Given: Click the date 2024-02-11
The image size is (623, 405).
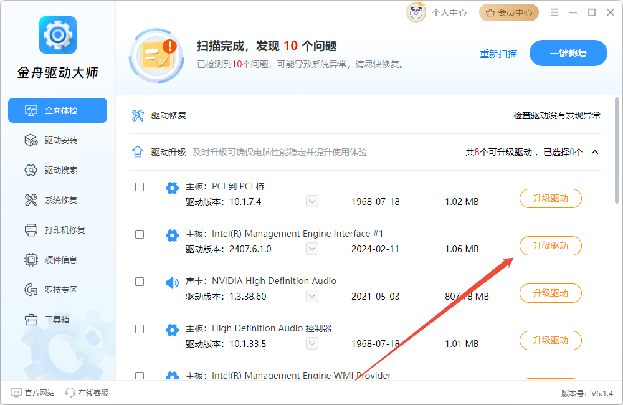Looking at the screenshot, I should [x=375, y=249].
